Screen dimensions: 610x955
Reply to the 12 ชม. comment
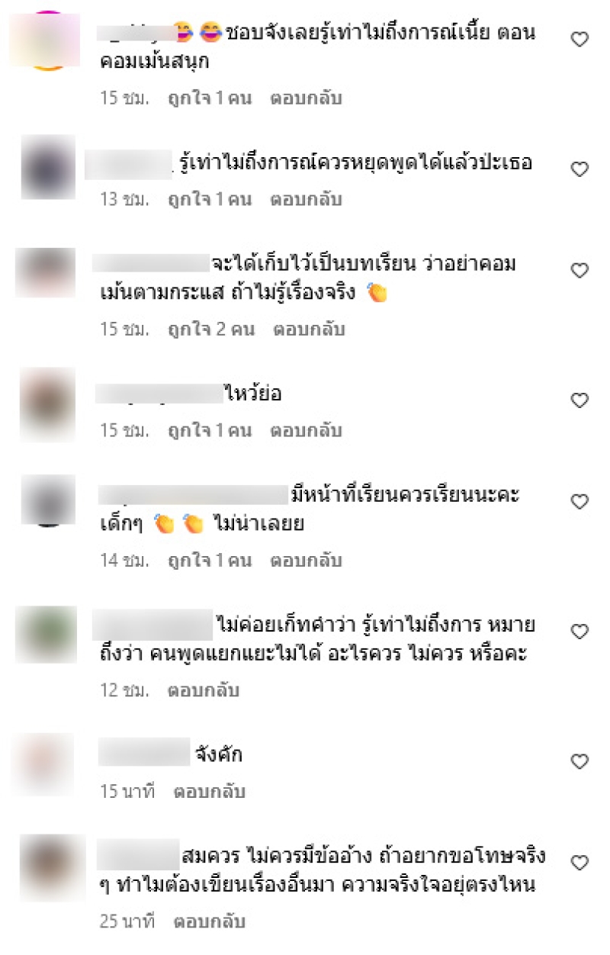point(204,690)
